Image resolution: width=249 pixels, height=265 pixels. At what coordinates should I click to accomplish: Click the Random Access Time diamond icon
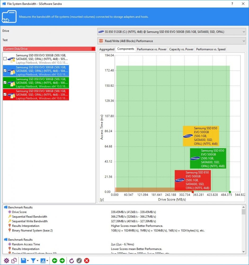pos(10,244)
